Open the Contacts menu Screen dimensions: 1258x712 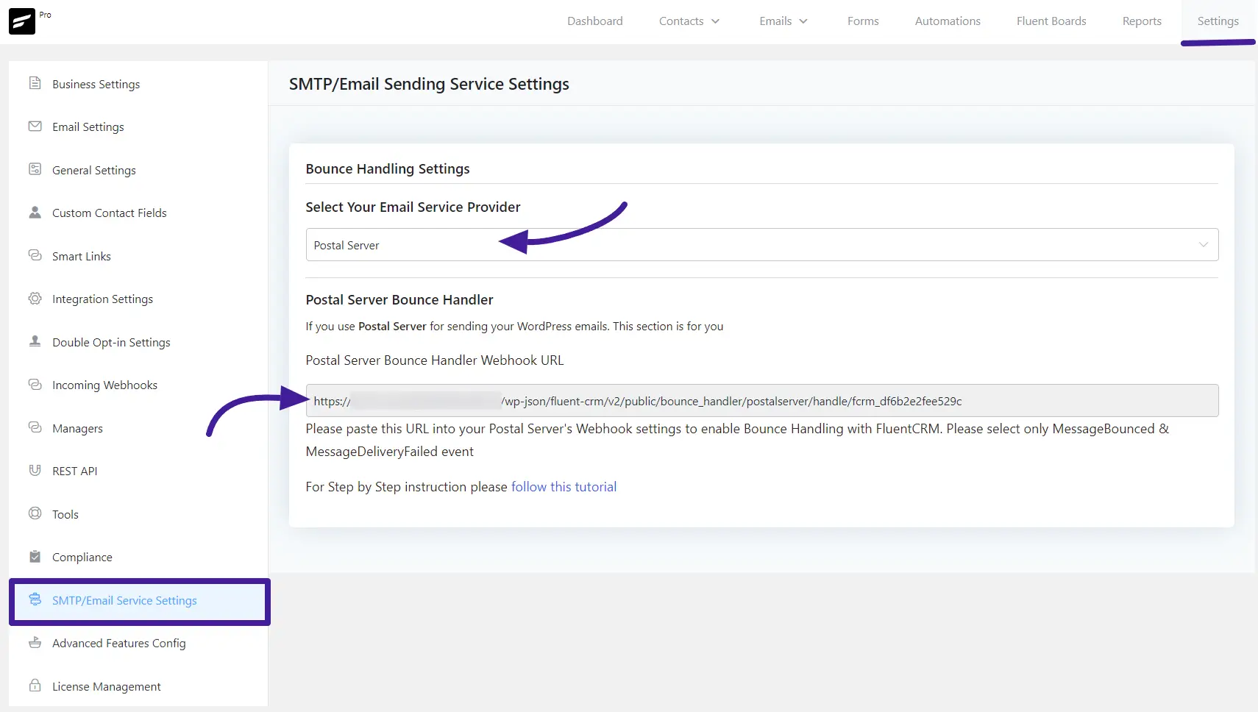point(689,21)
